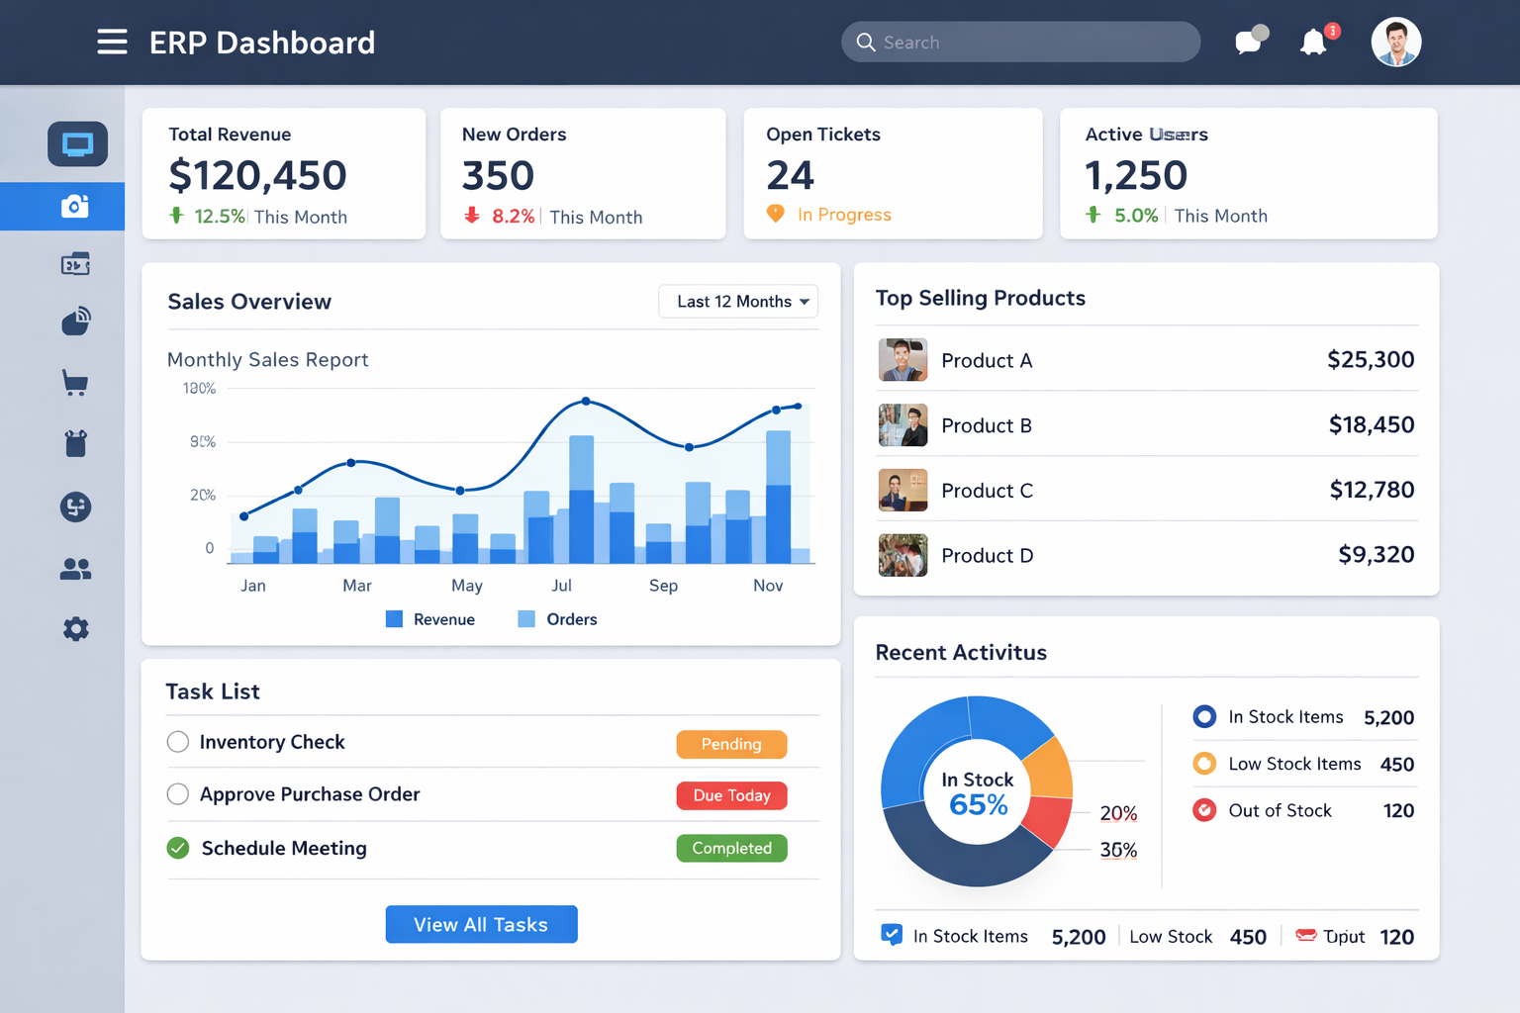The image size is (1520, 1013).
Task: Open the chat messages icon in header
Action: click(x=1249, y=42)
